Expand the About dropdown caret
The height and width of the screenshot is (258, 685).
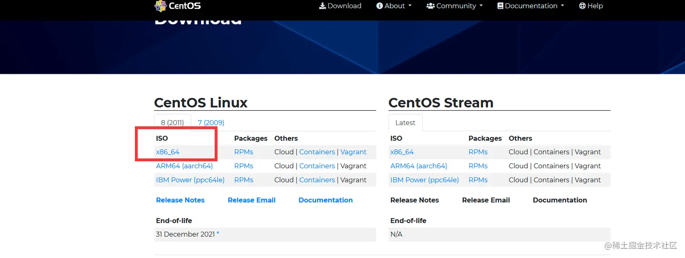click(410, 6)
